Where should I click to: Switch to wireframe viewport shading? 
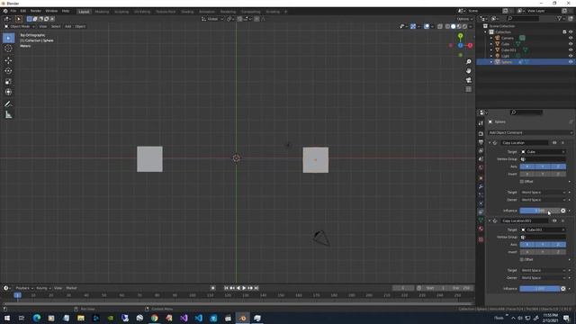click(x=447, y=26)
